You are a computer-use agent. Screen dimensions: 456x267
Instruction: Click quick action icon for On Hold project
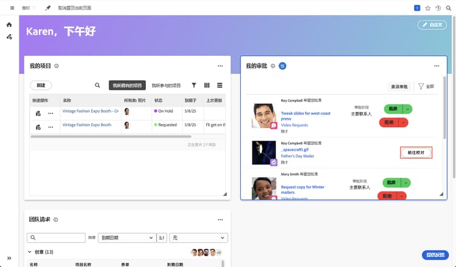click(38, 114)
